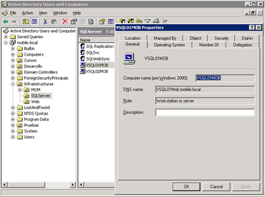Click the Computer name pre-Windows 2000 field

pos(225,78)
